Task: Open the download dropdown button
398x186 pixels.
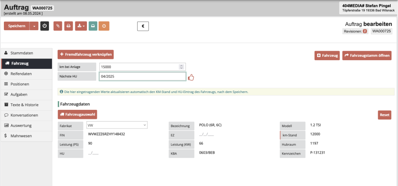Action: [80, 26]
